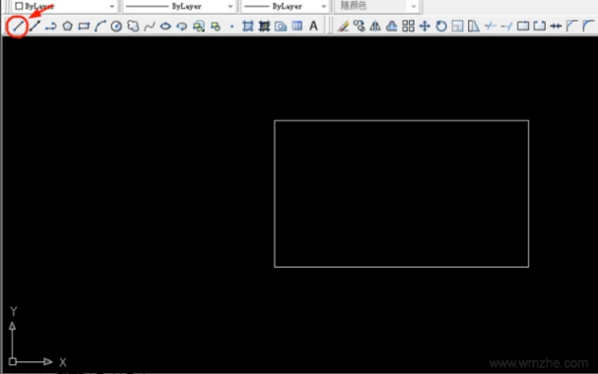Choose the Ellipse drawing tool
This screenshot has width=598, height=374.
point(166,27)
